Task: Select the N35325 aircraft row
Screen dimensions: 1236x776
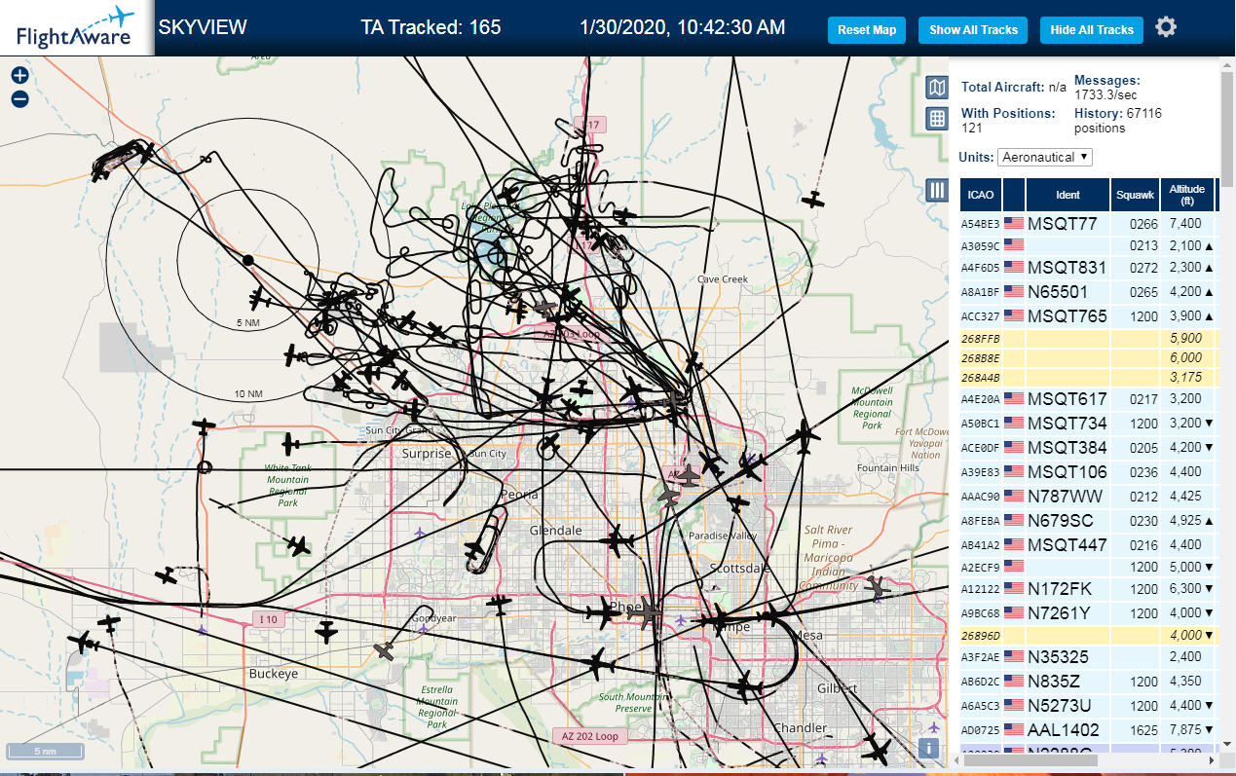Action: tap(1088, 656)
